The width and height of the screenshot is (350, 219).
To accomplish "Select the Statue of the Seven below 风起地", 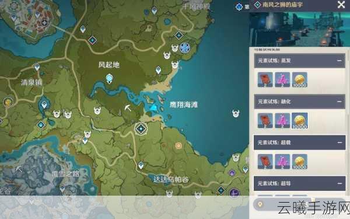I will pos(109,79).
